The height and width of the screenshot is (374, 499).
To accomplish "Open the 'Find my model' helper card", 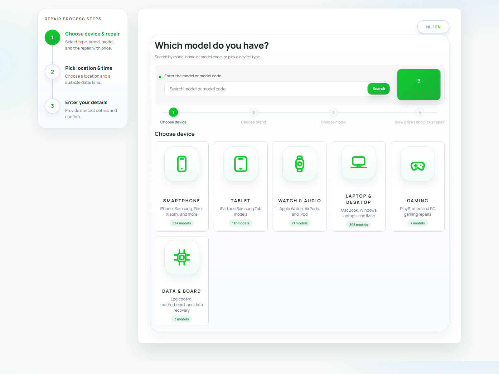I will click(419, 84).
